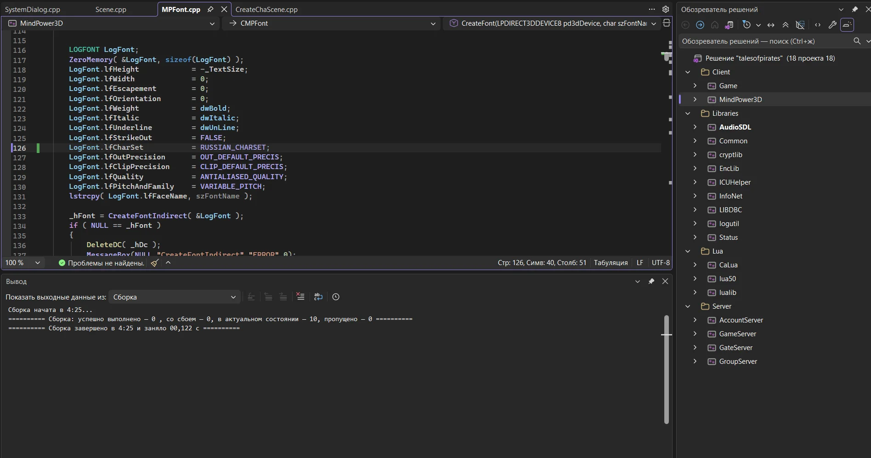Open the CMPFont class scope dropdown

pyautogui.click(x=331, y=23)
